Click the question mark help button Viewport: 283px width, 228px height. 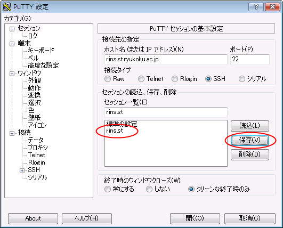[256, 7]
